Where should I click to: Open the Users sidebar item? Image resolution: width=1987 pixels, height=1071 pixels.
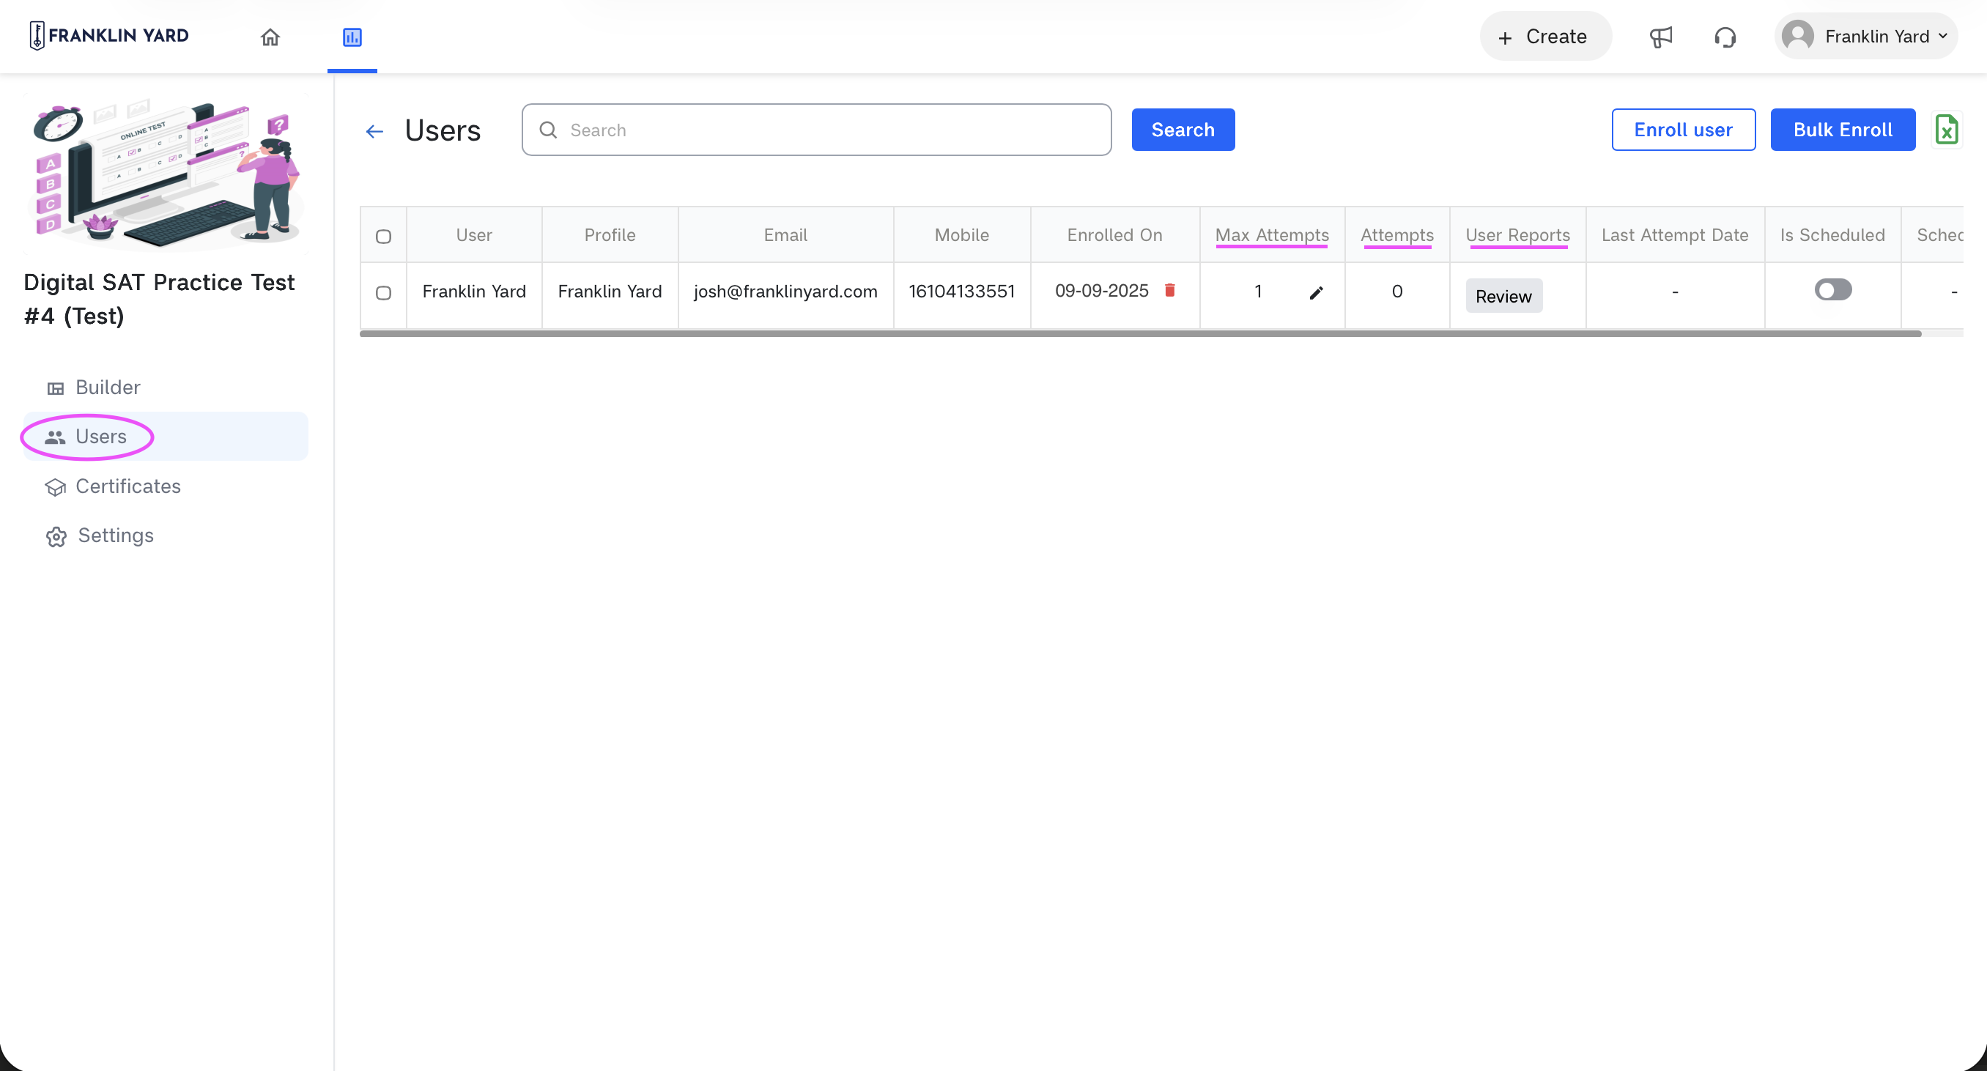click(x=166, y=437)
